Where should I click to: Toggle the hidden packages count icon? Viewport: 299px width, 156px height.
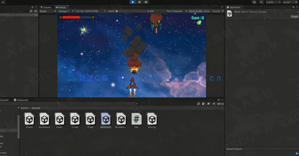pos(221,104)
